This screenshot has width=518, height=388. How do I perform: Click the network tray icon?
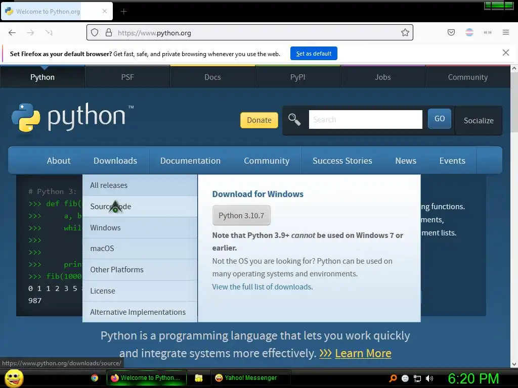(x=417, y=378)
